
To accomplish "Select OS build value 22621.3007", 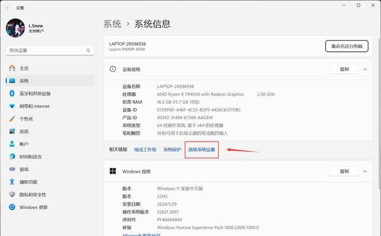I will 168,212.
